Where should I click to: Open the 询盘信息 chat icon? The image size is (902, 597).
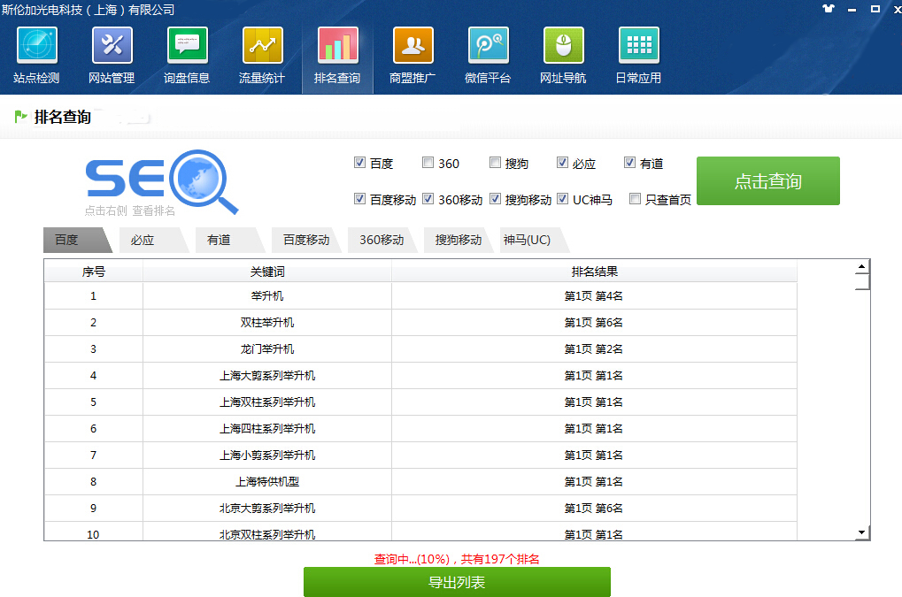coord(187,45)
